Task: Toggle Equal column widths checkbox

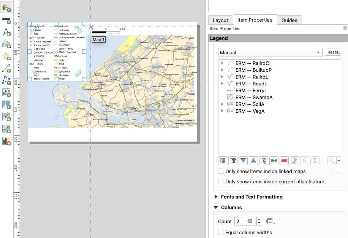Action: (x=221, y=232)
